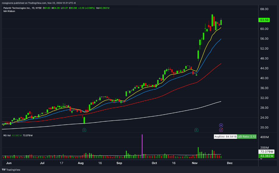Viewport: 279px width, 173px height.
Task: Click the MA Ribbon indicator label
Action: tap(9, 11)
